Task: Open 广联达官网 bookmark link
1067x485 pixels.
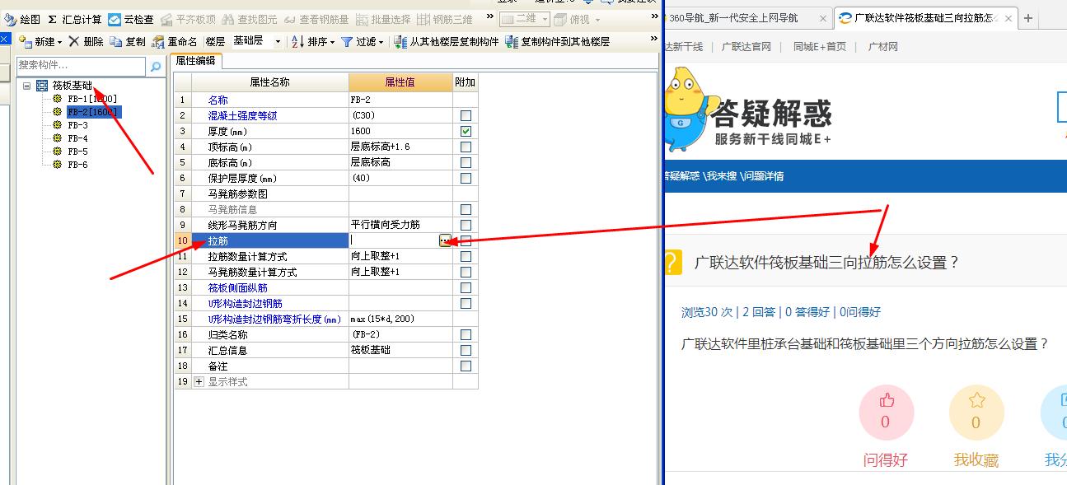Action: [746, 47]
